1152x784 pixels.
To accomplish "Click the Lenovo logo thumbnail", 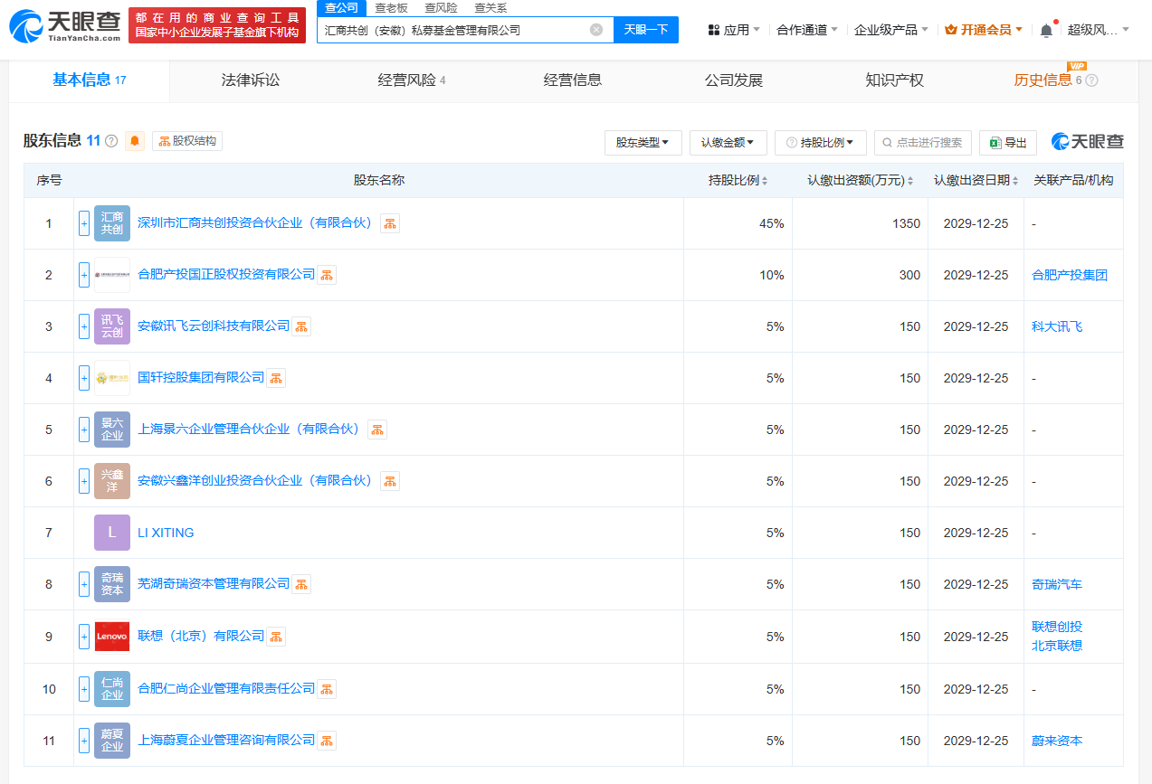I will coord(112,637).
